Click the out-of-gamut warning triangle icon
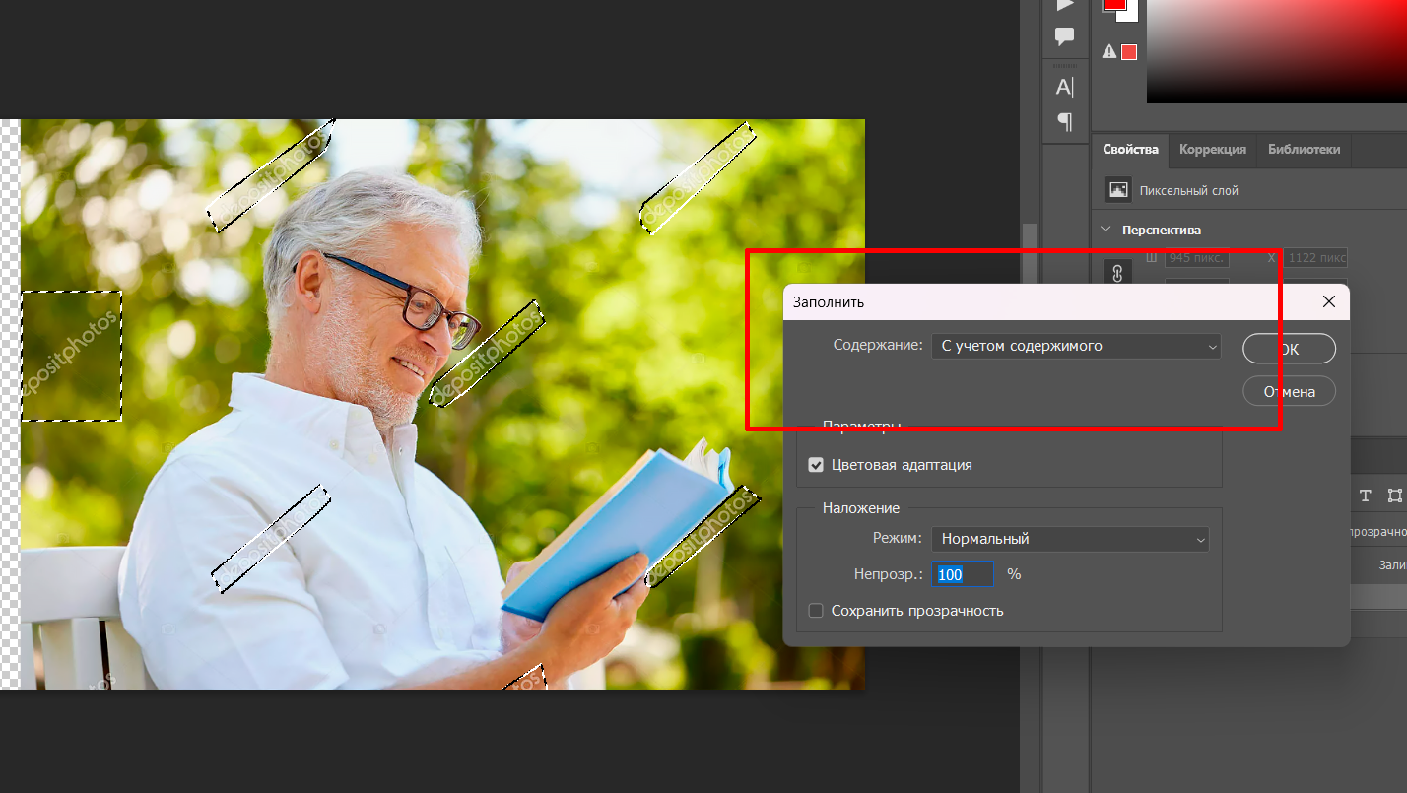 point(1108,52)
